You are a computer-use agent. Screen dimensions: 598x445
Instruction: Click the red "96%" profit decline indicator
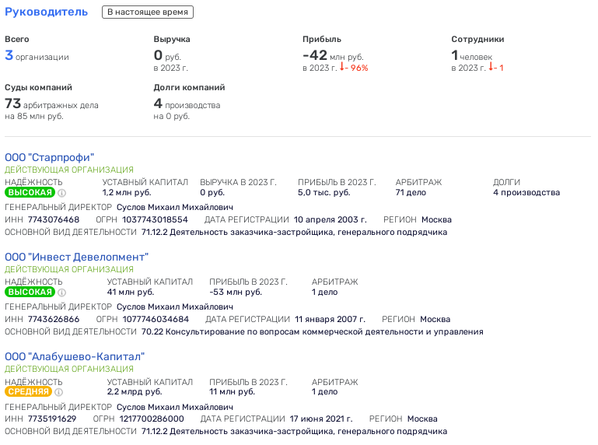[x=355, y=68]
